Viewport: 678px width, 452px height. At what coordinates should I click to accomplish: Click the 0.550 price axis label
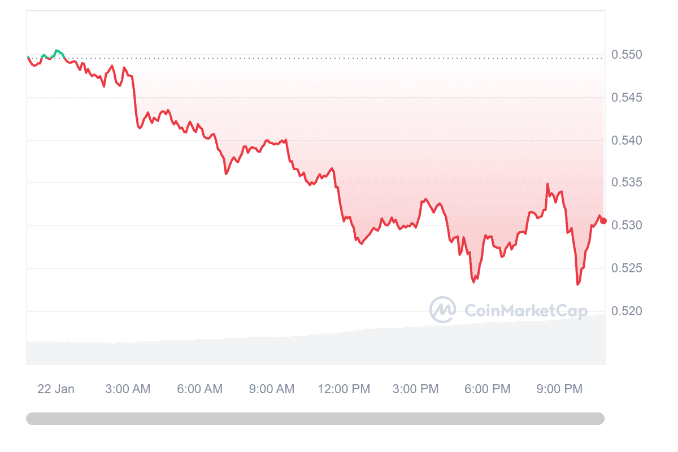pyautogui.click(x=627, y=55)
